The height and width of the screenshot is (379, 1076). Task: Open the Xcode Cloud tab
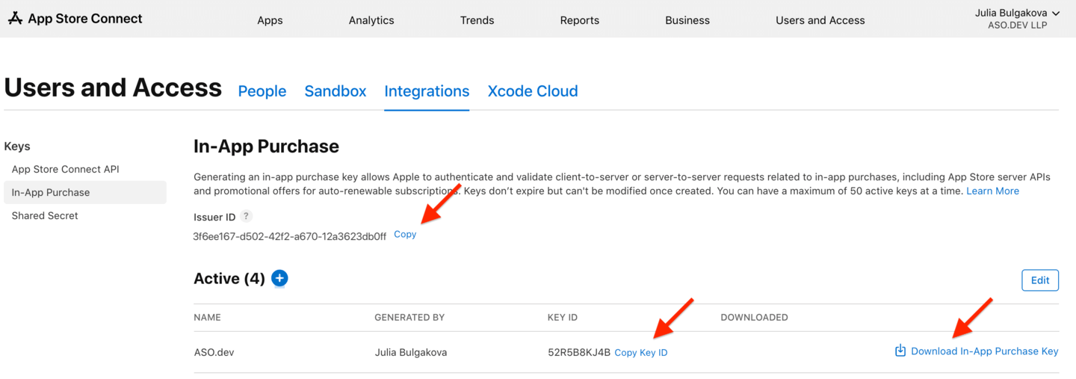tap(533, 91)
